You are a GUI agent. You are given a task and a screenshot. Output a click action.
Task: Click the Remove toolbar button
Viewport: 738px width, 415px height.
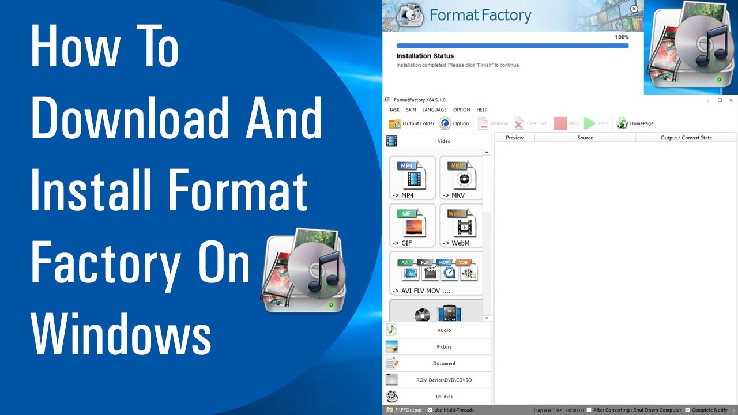[493, 123]
